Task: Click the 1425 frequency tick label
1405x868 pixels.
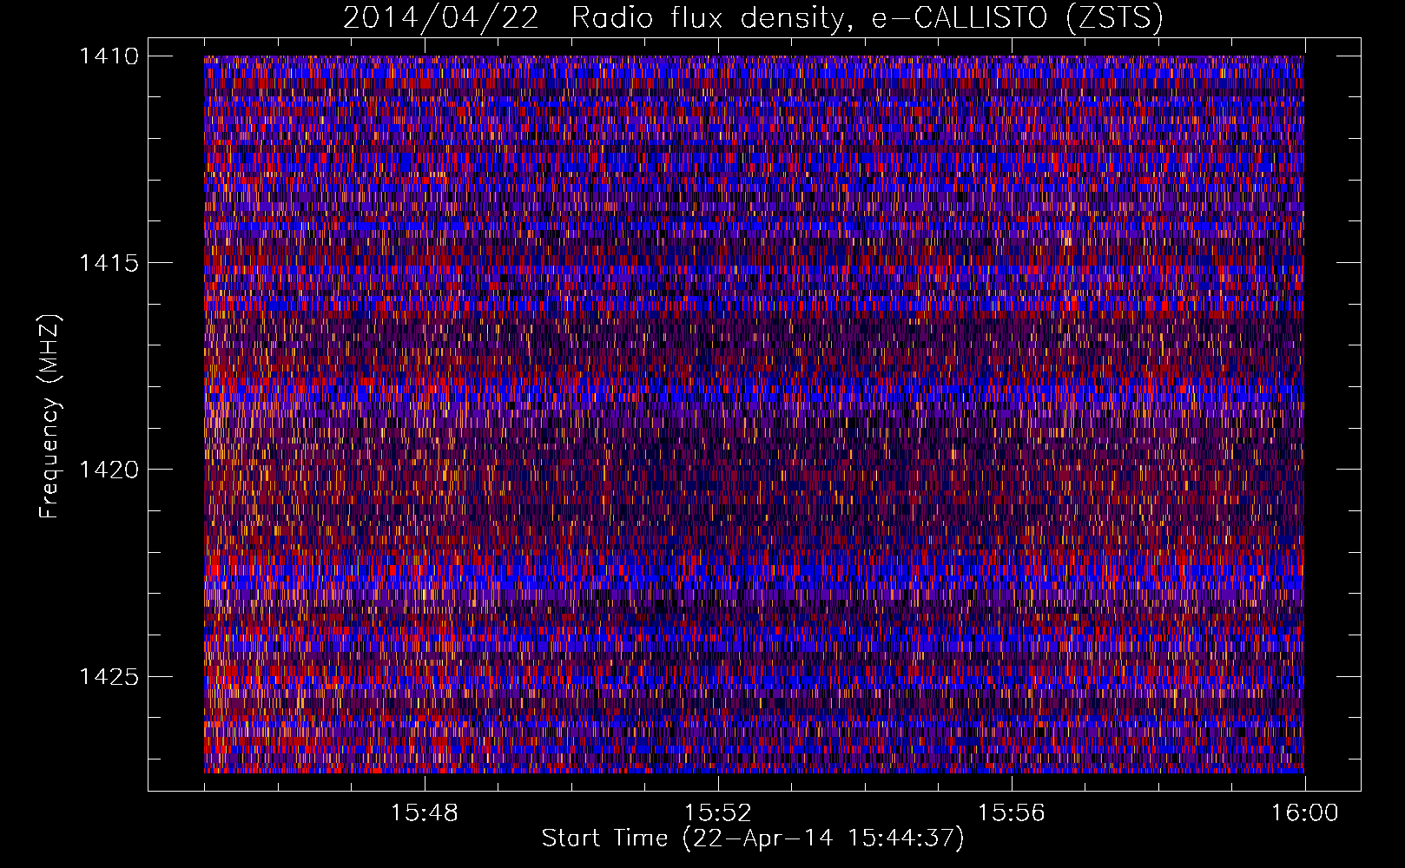Action: coord(109,676)
